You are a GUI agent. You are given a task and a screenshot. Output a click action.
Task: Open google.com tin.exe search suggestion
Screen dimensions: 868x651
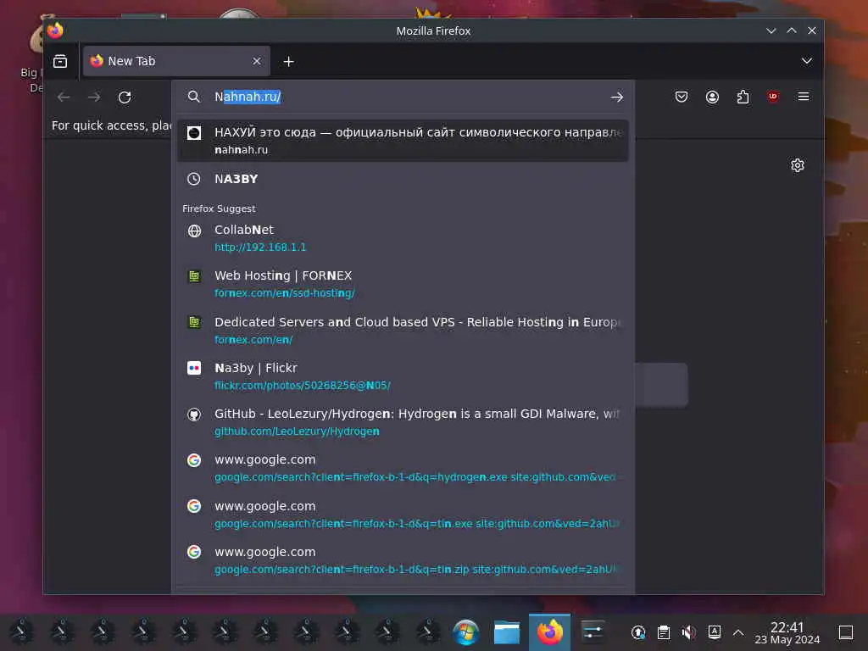point(403,515)
